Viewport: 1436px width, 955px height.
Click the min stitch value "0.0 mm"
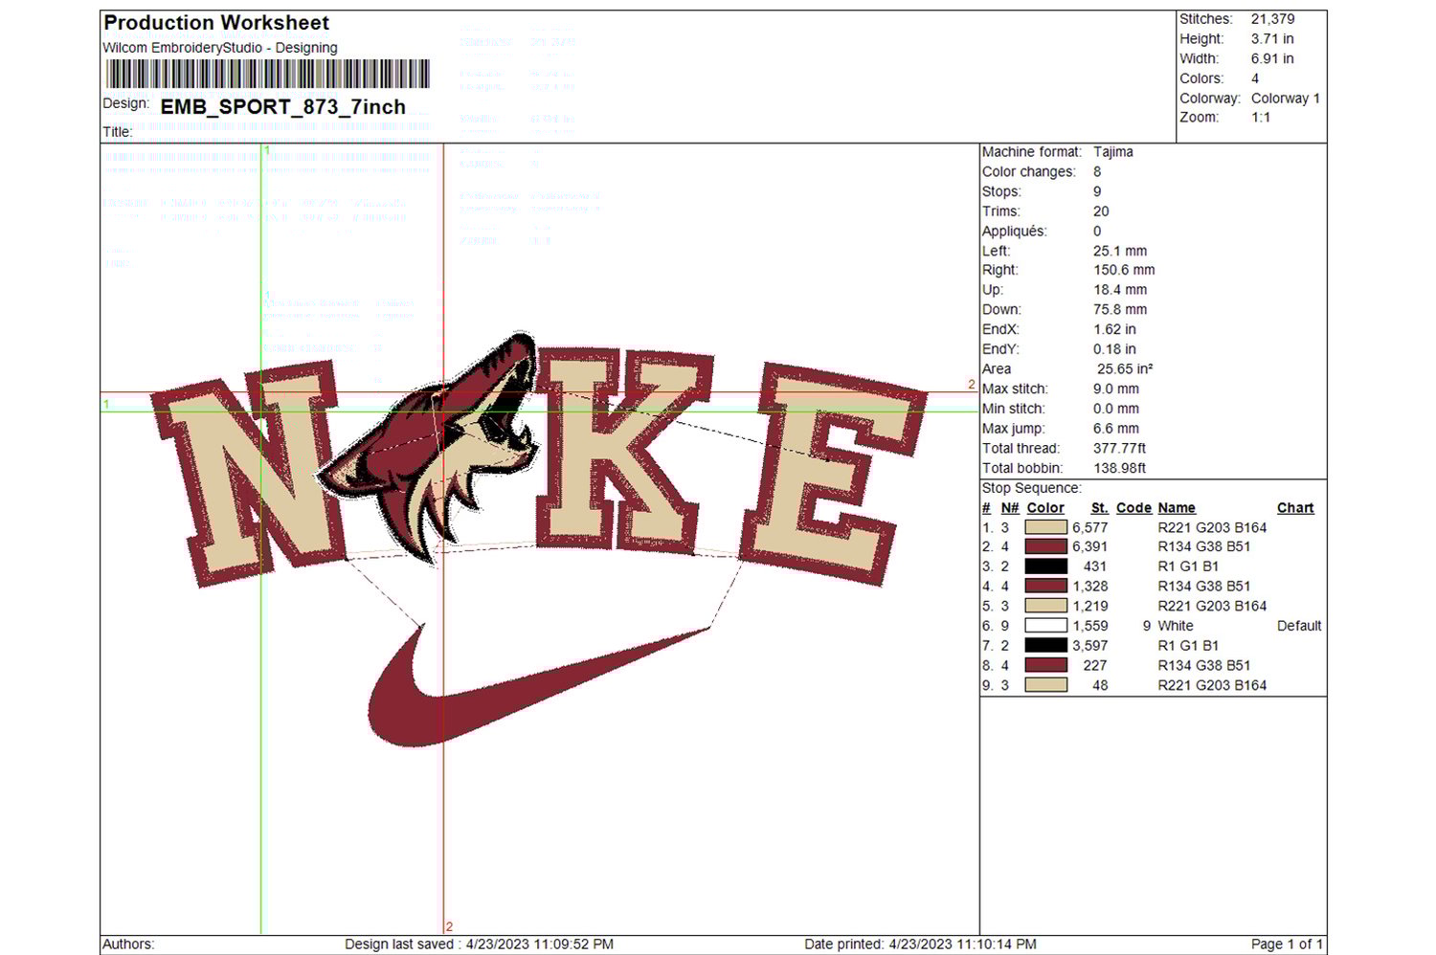(1116, 409)
